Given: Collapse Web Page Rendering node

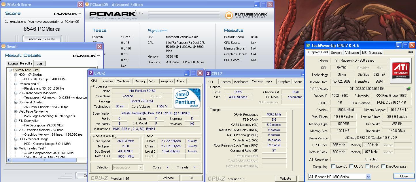Looking at the screenshot, I should click(16, 111).
